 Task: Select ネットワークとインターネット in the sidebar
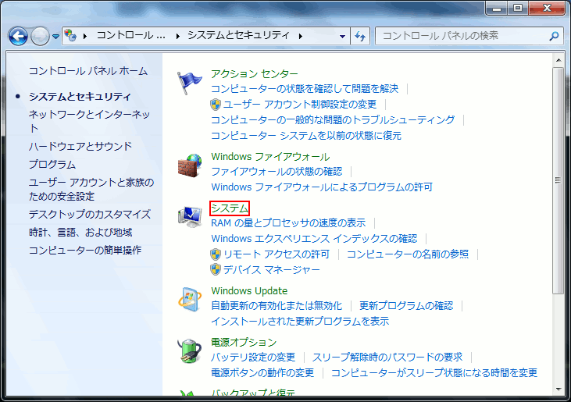[89, 121]
